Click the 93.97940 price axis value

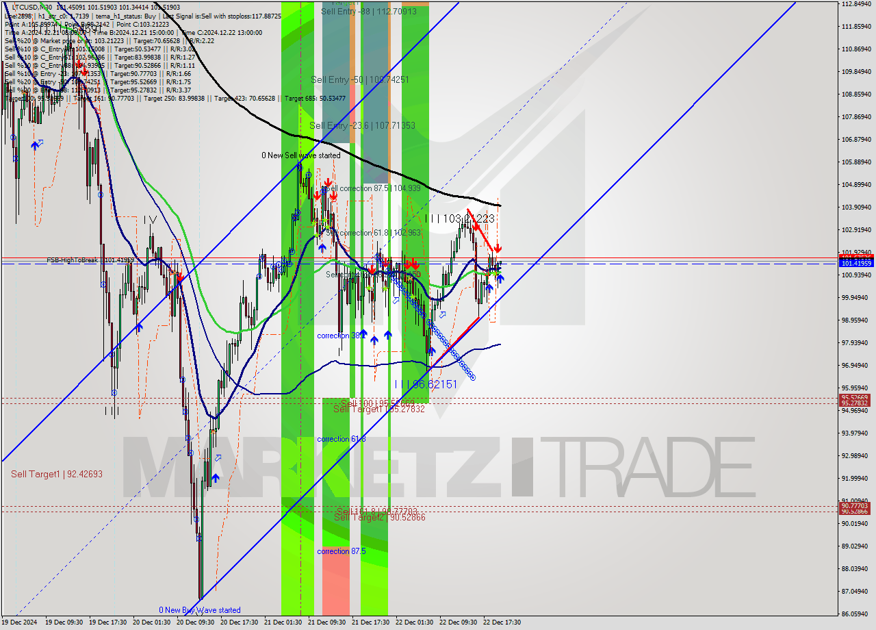coord(856,433)
